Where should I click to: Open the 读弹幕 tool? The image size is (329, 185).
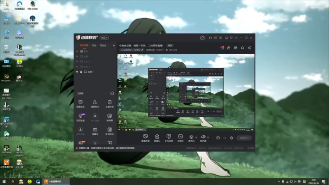[x=109, y=118]
